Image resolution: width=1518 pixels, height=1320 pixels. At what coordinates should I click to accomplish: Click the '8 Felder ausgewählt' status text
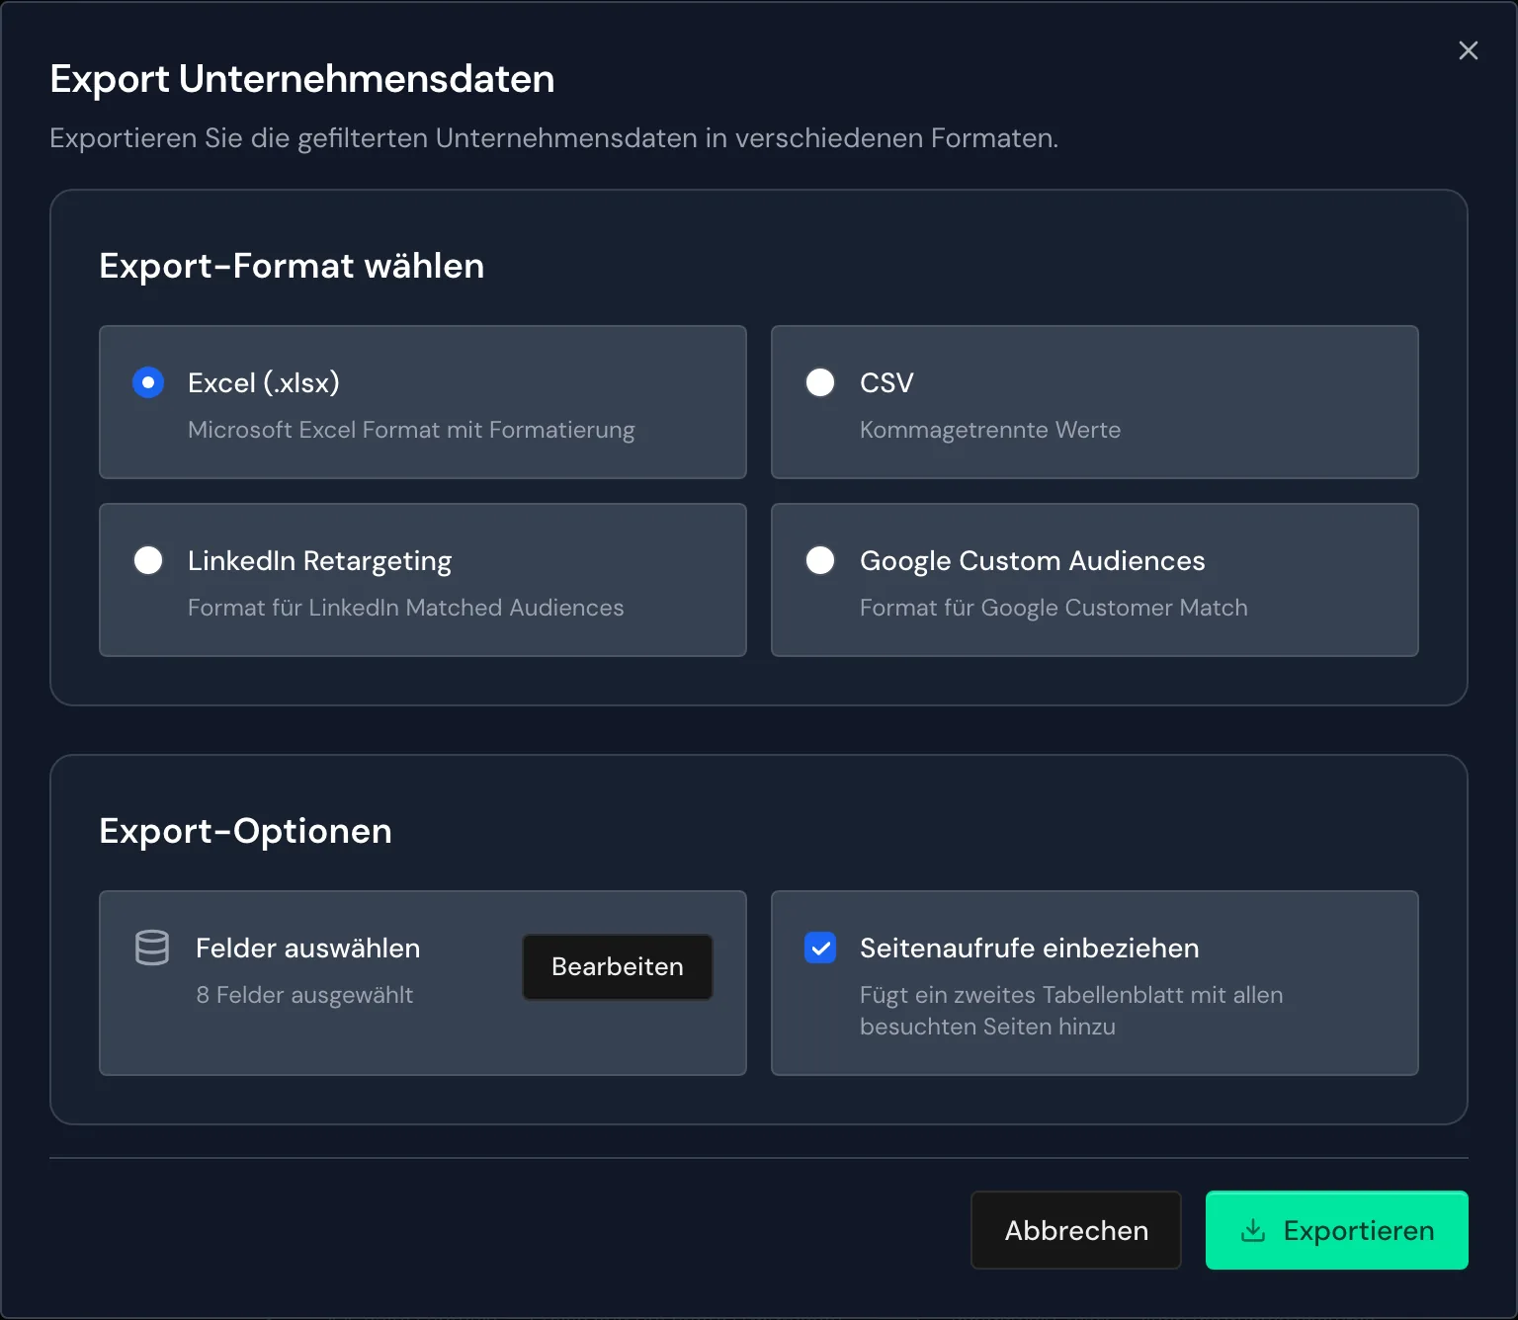[304, 995]
